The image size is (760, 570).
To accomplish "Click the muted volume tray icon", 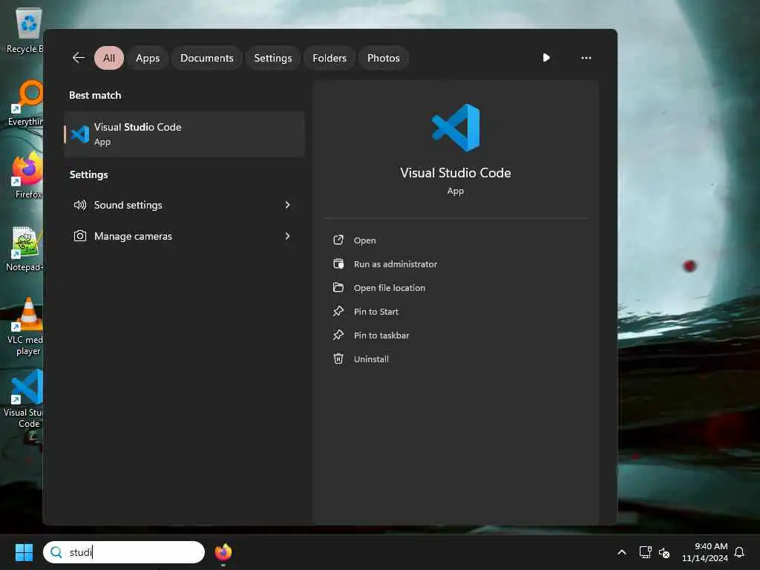I will tap(664, 552).
